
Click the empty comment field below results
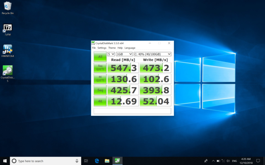[x=132, y=111]
